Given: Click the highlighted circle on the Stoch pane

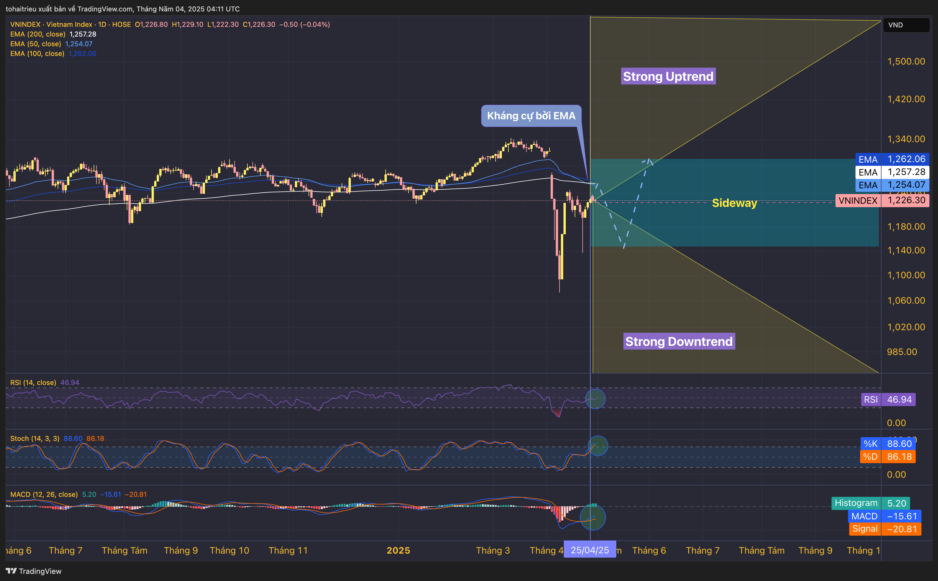Looking at the screenshot, I should (x=598, y=446).
